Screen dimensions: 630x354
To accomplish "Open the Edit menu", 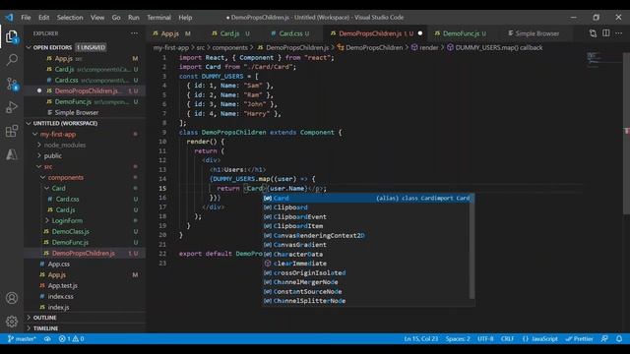I will [x=43, y=18].
